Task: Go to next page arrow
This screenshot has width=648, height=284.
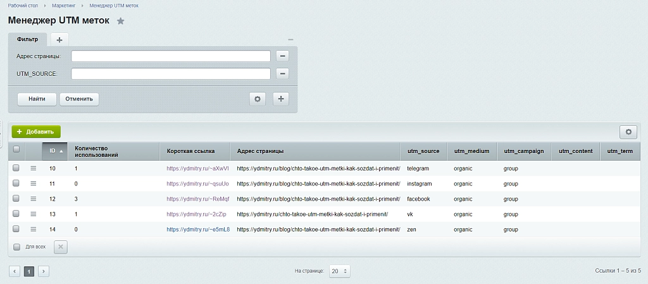Action: point(44,271)
